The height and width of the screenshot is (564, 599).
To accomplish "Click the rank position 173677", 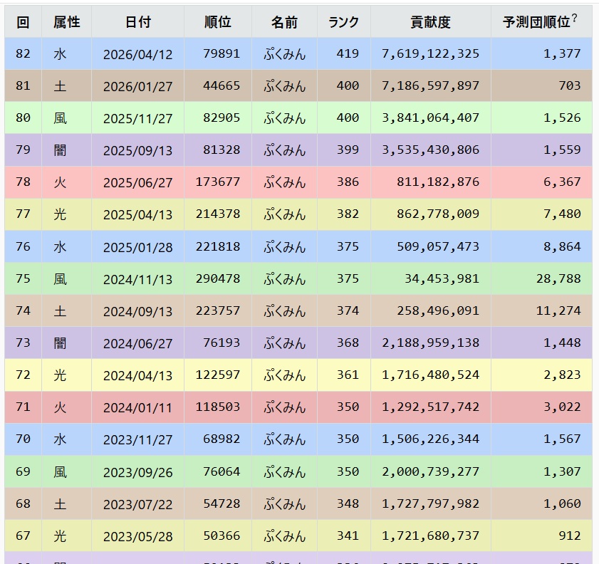I will coord(218,182).
